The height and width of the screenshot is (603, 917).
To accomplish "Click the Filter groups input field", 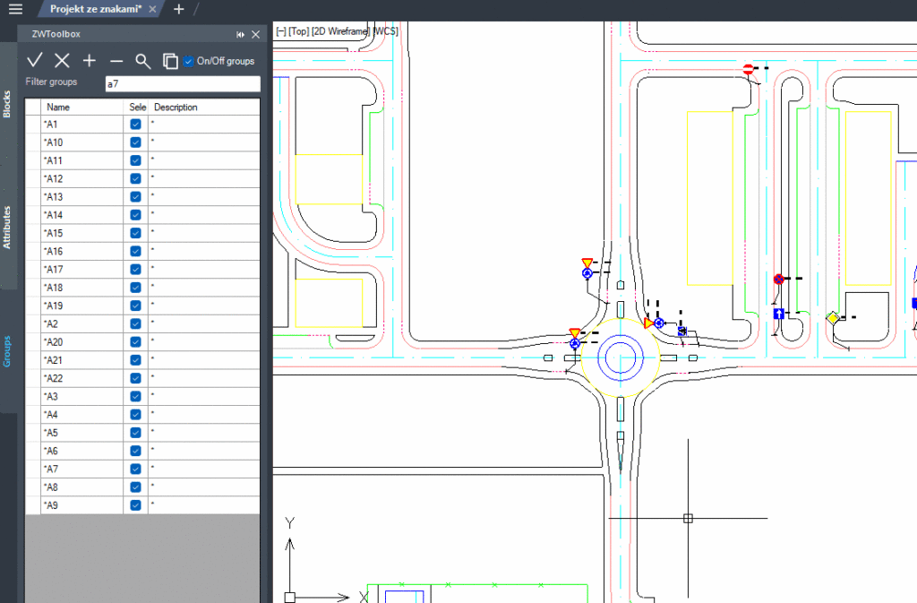I will [183, 83].
